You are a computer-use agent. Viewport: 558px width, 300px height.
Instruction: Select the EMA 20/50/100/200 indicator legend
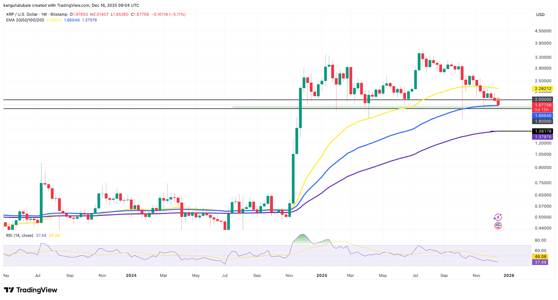point(25,20)
